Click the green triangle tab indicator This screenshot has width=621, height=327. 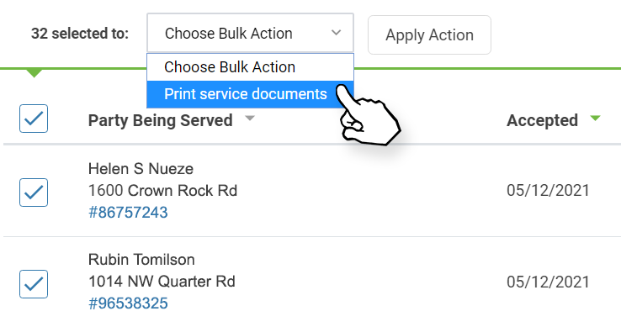34,73
